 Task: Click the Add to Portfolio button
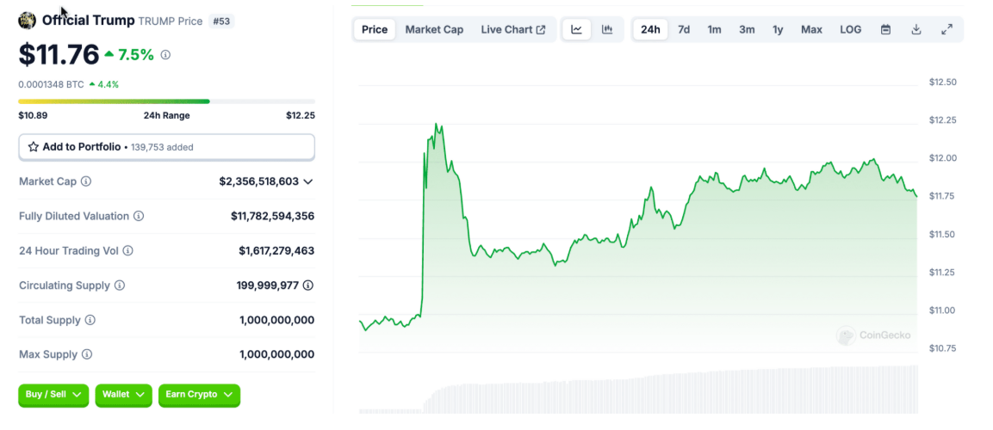coord(166,147)
